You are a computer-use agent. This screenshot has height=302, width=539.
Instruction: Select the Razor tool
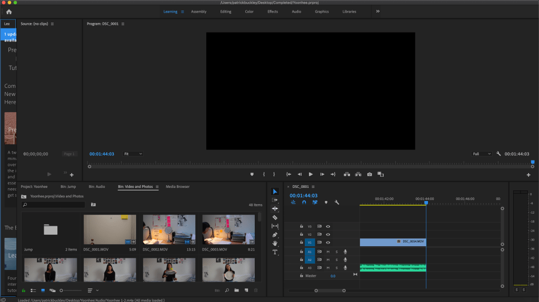[275, 217]
